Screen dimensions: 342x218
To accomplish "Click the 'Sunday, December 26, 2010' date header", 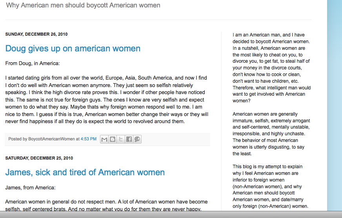I will click(x=36, y=35).
